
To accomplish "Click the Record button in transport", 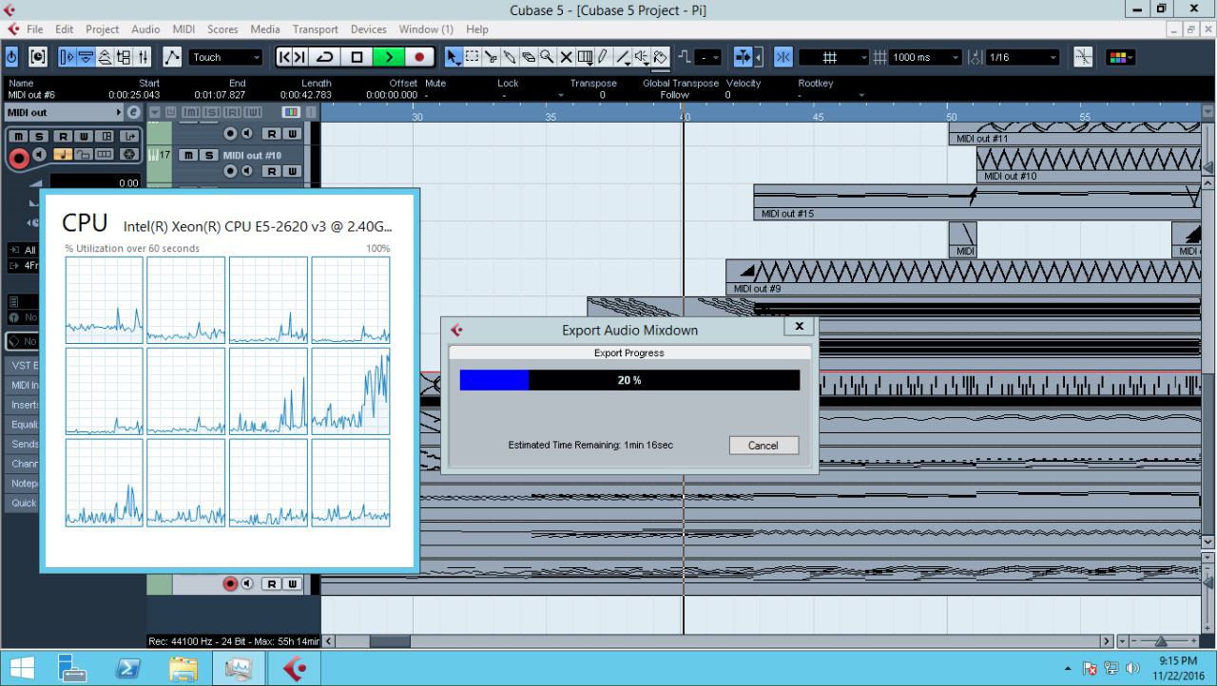I will pos(419,57).
